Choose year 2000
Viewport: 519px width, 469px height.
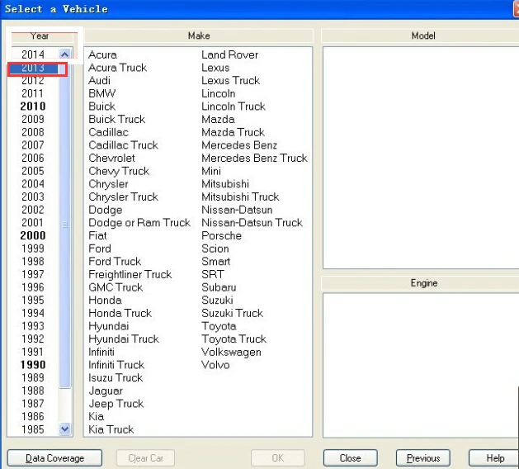tap(33, 235)
